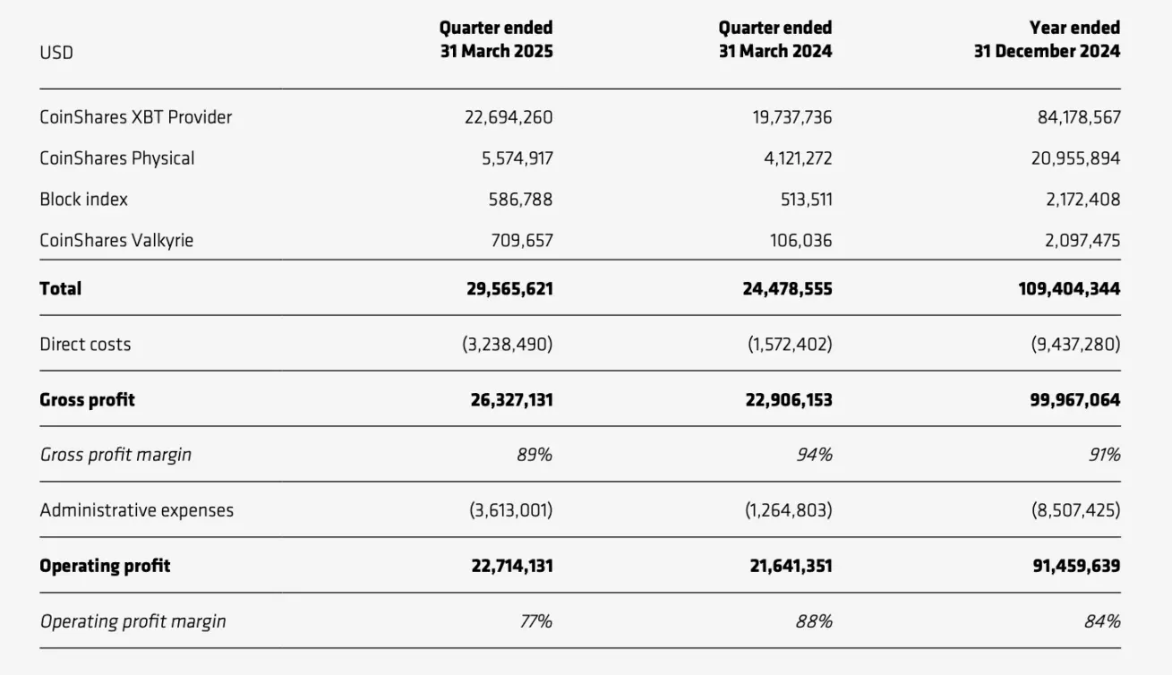Click the Quarter ended 31 March 2024 header
The height and width of the screenshot is (675, 1172).
pos(774,39)
